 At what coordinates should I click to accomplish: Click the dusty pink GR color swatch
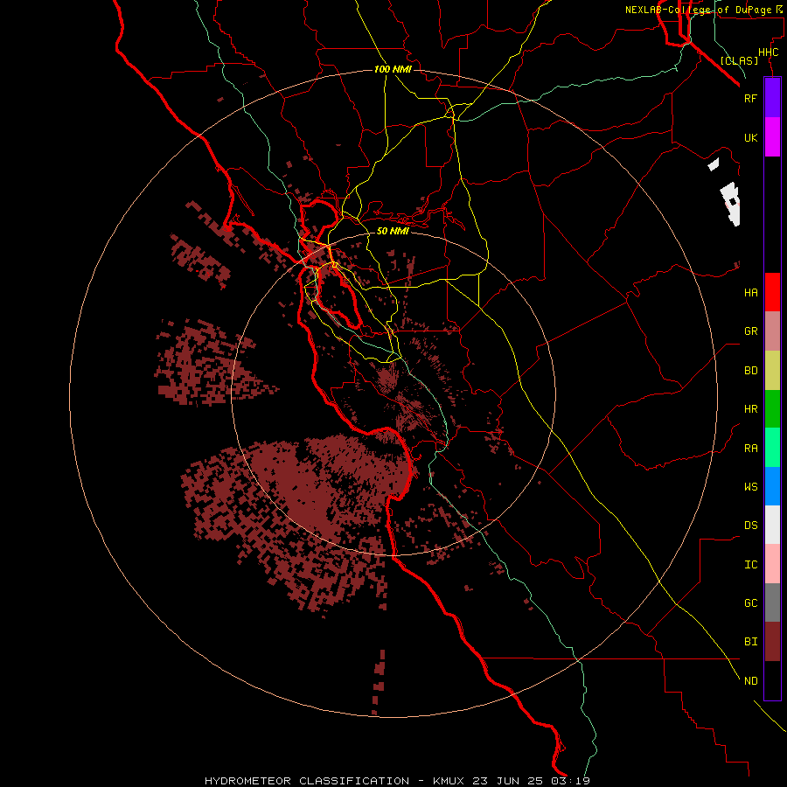(x=772, y=331)
